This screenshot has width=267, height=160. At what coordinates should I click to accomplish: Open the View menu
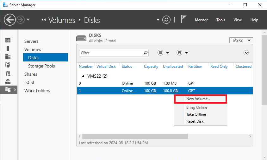(237, 20)
